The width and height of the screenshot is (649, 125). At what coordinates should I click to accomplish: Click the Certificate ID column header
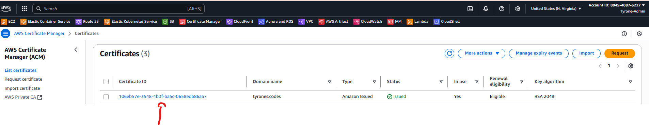pyautogui.click(x=132, y=82)
